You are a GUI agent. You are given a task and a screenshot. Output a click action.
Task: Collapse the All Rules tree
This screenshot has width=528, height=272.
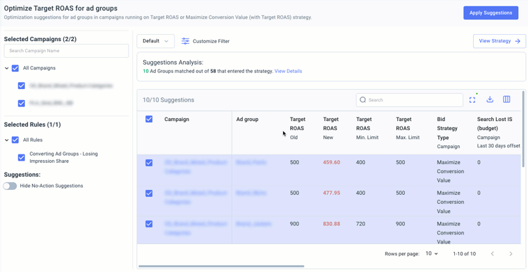(7, 140)
